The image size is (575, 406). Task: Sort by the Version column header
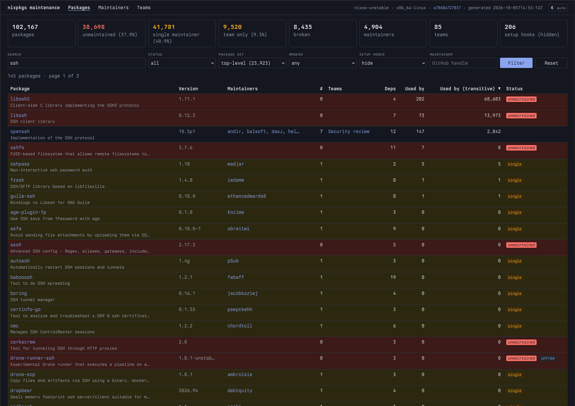(x=188, y=89)
